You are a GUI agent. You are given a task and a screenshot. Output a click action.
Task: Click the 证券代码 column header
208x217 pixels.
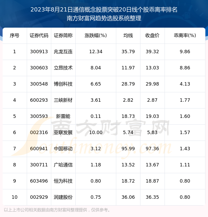click(39, 35)
